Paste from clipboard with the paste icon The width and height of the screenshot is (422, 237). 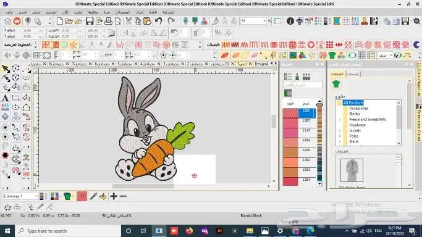pos(147,21)
